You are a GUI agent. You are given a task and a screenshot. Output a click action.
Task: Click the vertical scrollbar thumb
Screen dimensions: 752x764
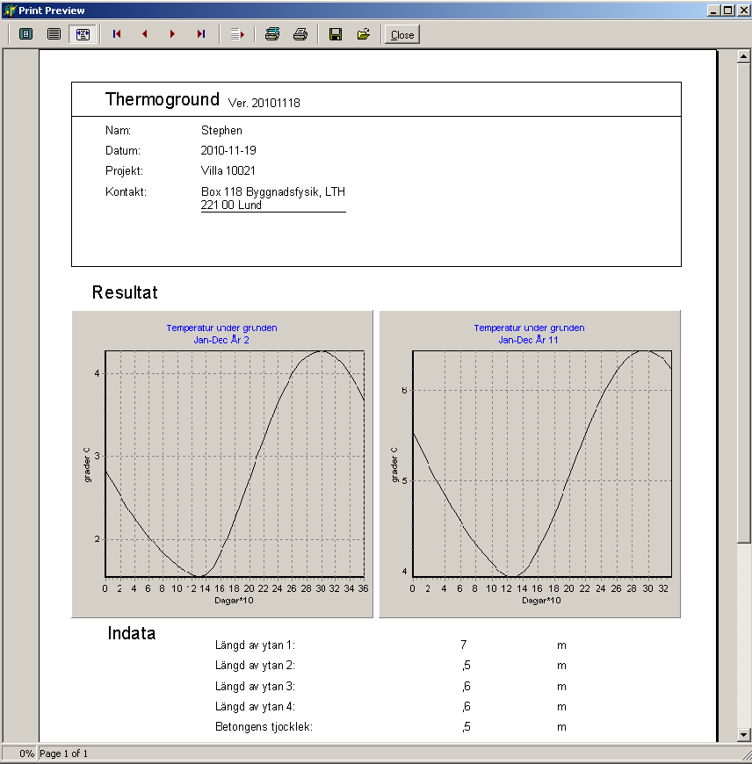coord(743,303)
